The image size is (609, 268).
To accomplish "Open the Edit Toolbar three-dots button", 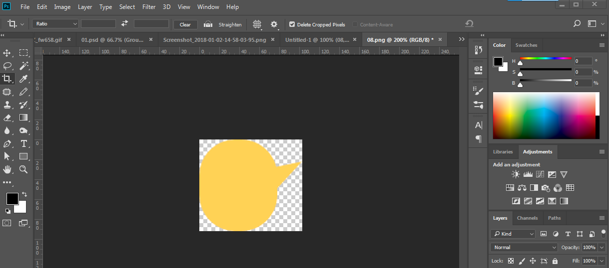I will [x=7, y=182].
